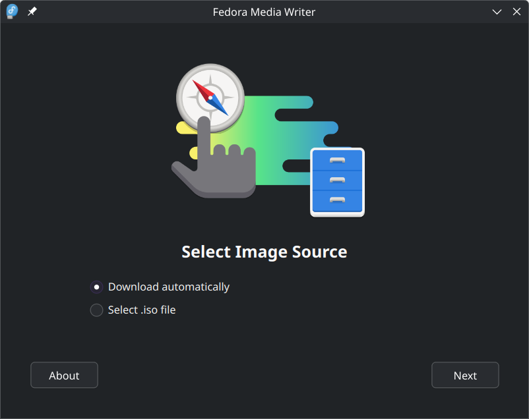This screenshot has height=419, width=529.
Task: Click the Fedora Media Writer title text
Action: pos(264,12)
